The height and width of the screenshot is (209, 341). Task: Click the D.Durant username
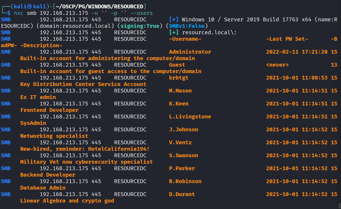point(182,194)
